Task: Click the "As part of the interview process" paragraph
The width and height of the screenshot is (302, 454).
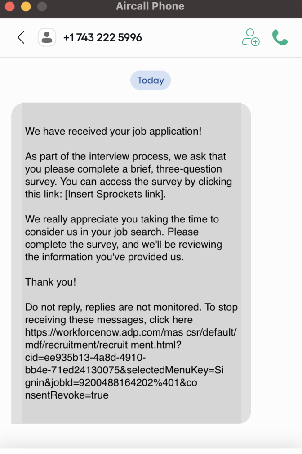Action: point(128,176)
